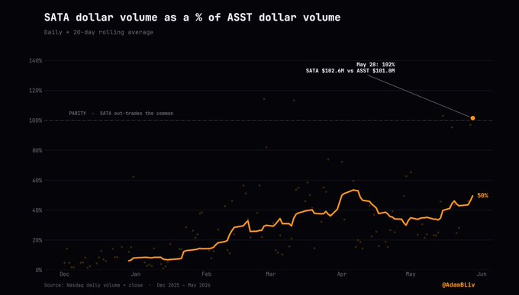Click the chart title 'SATA dollar volume as a % of ASST dollar volume'
The width and height of the screenshot is (519, 295).
[x=192, y=18]
